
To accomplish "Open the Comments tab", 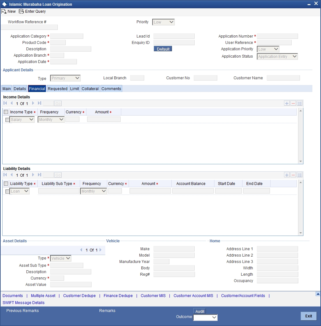I will tap(111, 89).
